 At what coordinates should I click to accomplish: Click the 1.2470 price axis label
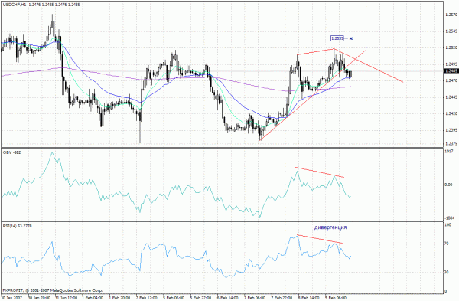pos(451,80)
